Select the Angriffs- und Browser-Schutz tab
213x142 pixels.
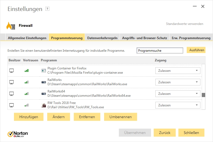[x=145, y=38]
